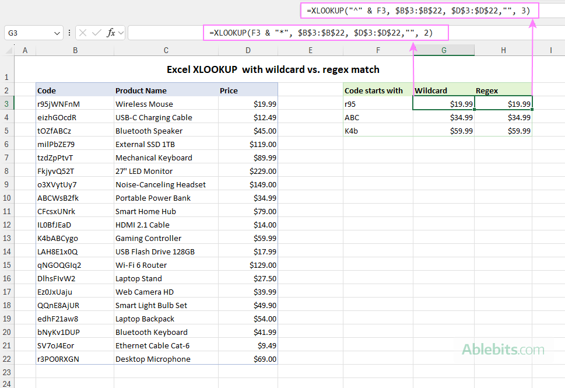Click the Enter checkmark icon on formula bar
Viewport: 565px width, 388px height.
(95, 33)
